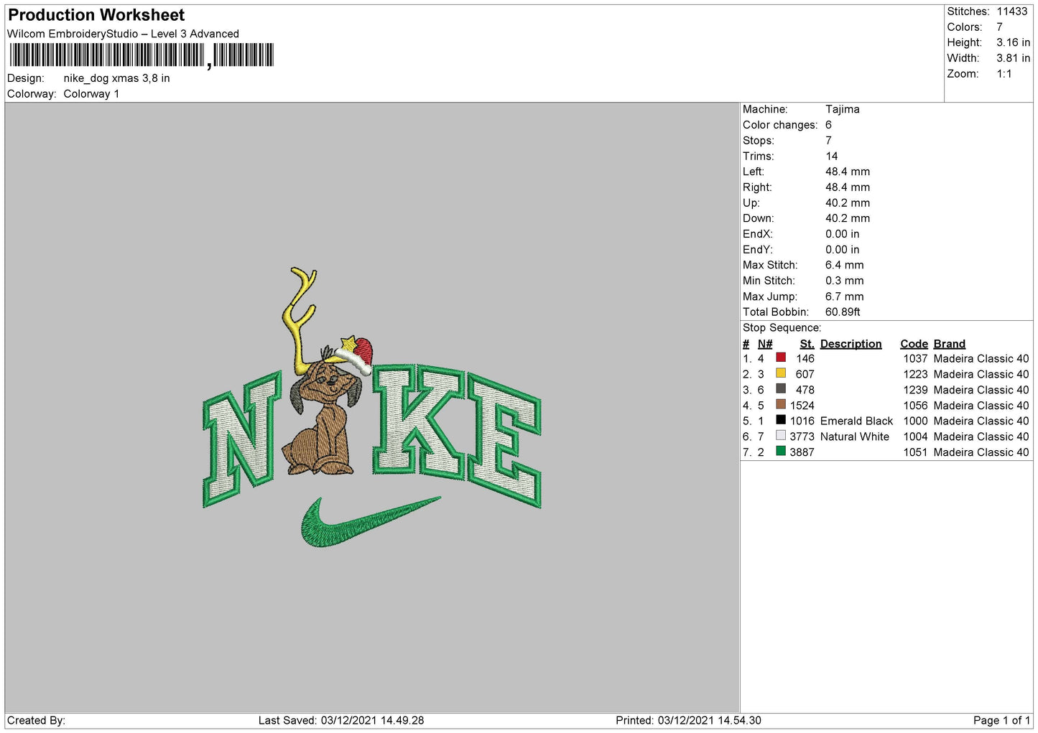Screen dimensions: 1038x733
Task: Click the Up value 40.2 mm
Action: coord(848,203)
